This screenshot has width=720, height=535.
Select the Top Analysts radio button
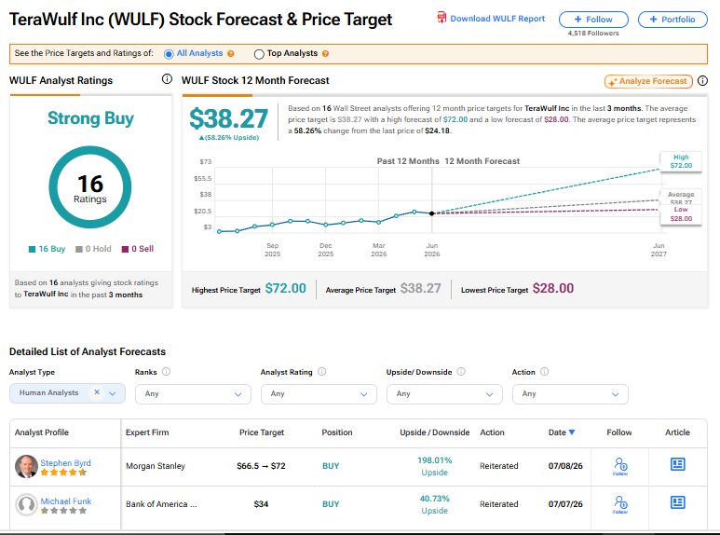point(259,54)
